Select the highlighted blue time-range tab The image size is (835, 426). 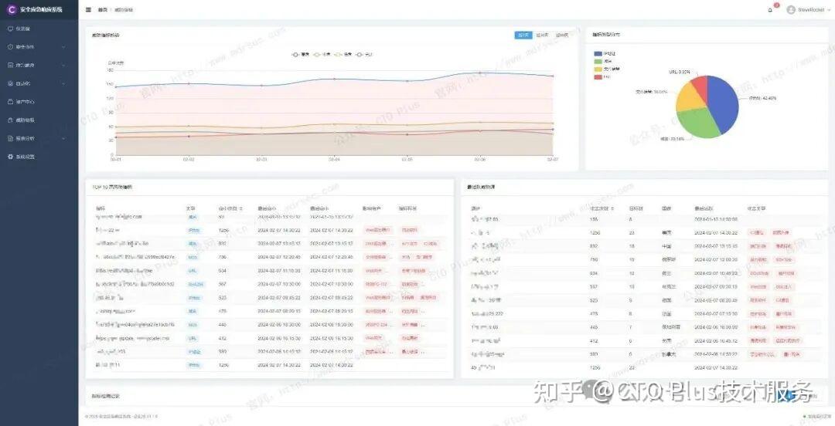pos(523,35)
